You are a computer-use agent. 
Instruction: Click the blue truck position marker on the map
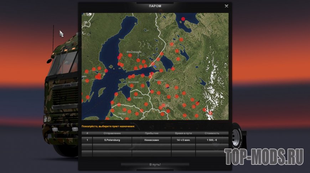(x=155, y=67)
